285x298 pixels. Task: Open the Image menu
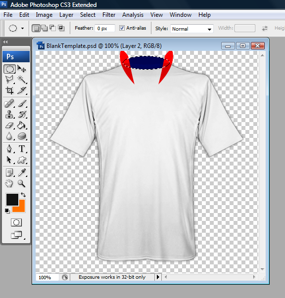tap(44, 15)
